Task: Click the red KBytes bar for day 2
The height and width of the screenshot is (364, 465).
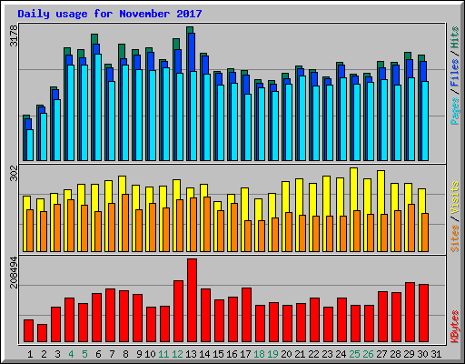Action: coord(42,333)
